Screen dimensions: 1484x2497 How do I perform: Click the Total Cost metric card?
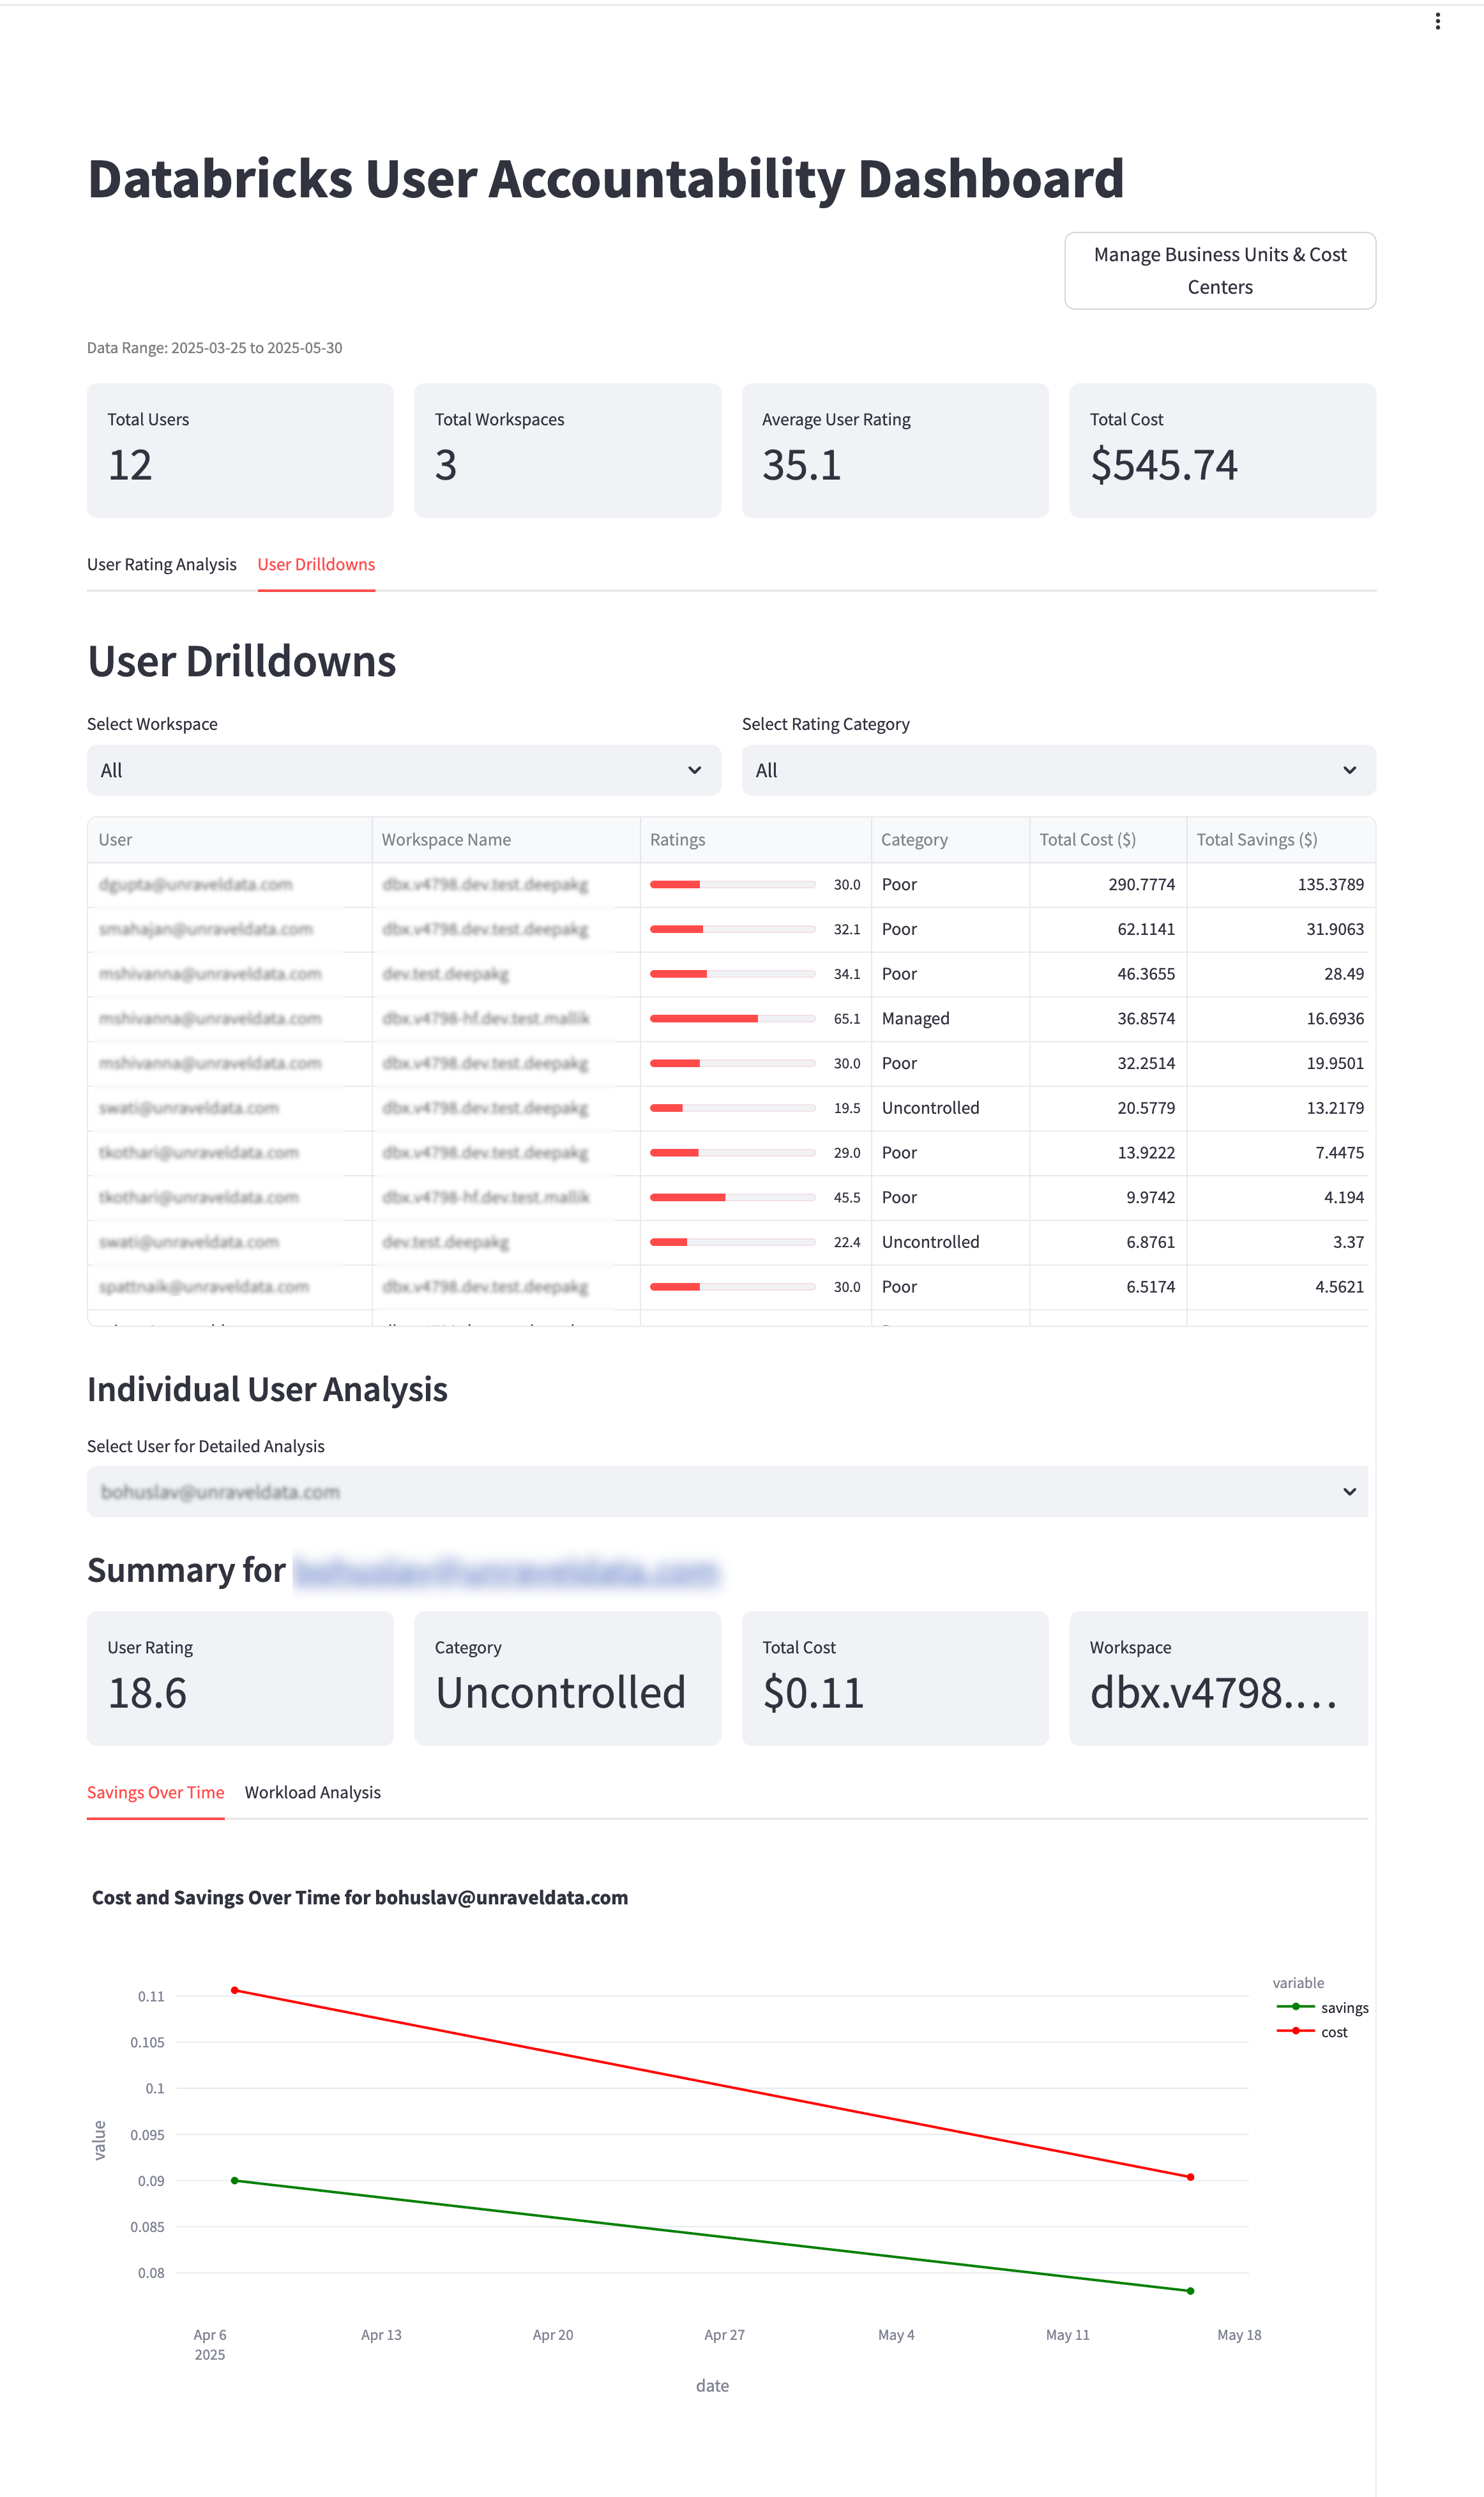click(x=1221, y=450)
